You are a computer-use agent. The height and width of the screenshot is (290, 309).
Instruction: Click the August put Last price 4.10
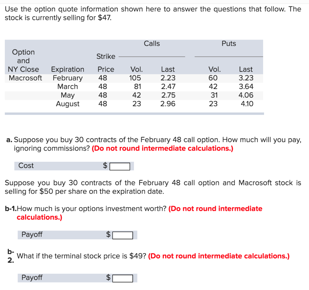(247, 104)
